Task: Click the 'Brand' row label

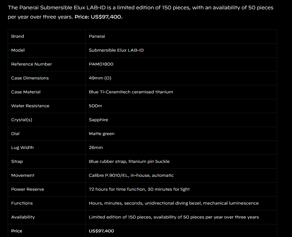Action: point(18,36)
